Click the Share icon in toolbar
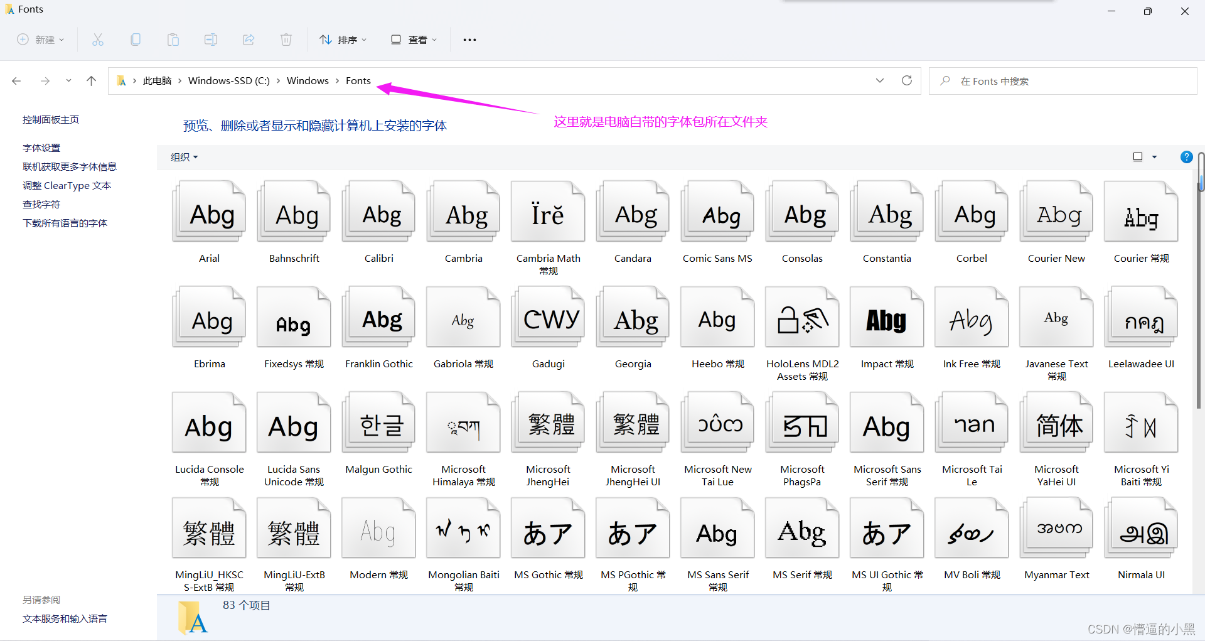The height and width of the screenshot is (641, 1205). point(249,40)
